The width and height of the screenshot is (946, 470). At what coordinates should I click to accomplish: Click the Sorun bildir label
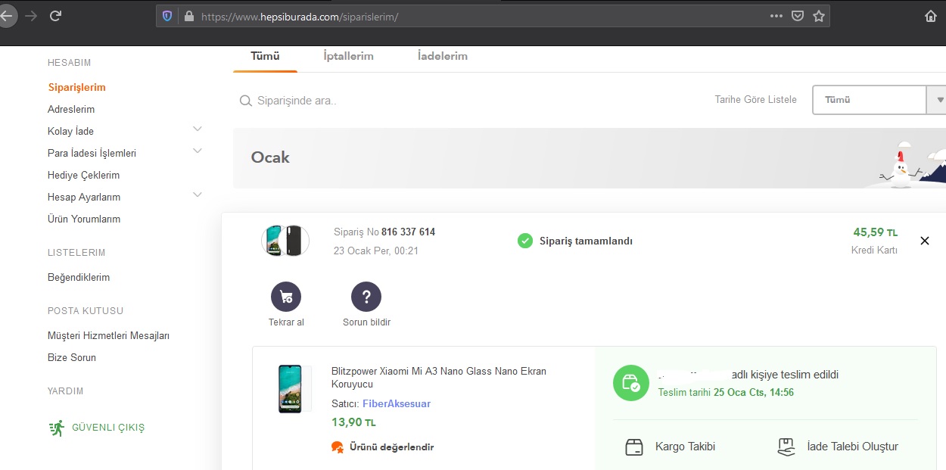point(367,322)
